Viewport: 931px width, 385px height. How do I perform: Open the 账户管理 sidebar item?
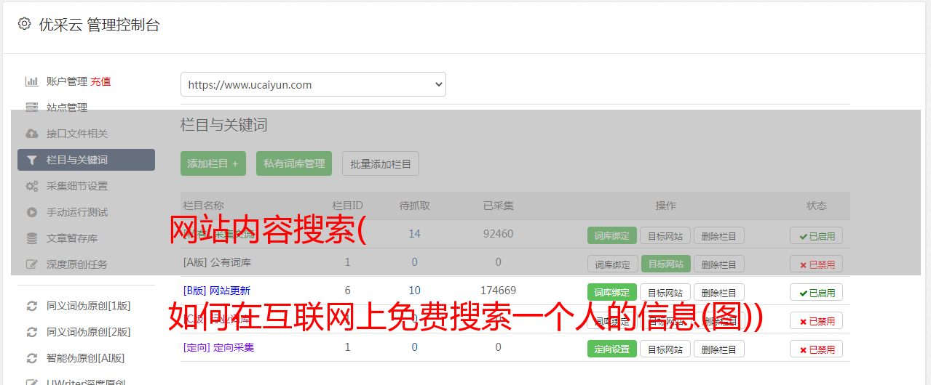67,81
